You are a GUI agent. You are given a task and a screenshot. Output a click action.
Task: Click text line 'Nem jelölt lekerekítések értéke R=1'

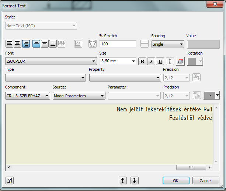point(164,109)
